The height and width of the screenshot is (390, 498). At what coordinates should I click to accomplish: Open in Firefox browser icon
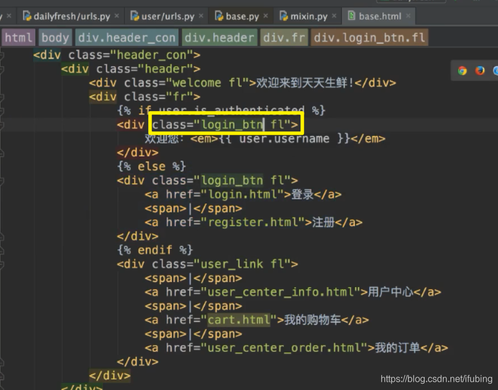tap(480, 70)
